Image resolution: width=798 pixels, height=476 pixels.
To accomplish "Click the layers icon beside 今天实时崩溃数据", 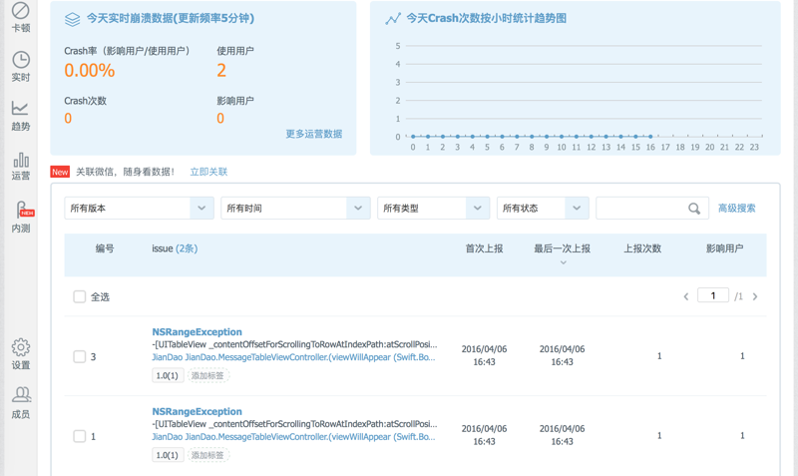I will [72, 19].
